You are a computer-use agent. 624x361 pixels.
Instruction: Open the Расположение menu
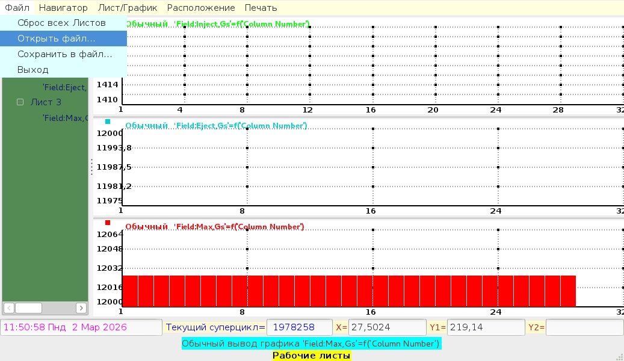[201, 8]
